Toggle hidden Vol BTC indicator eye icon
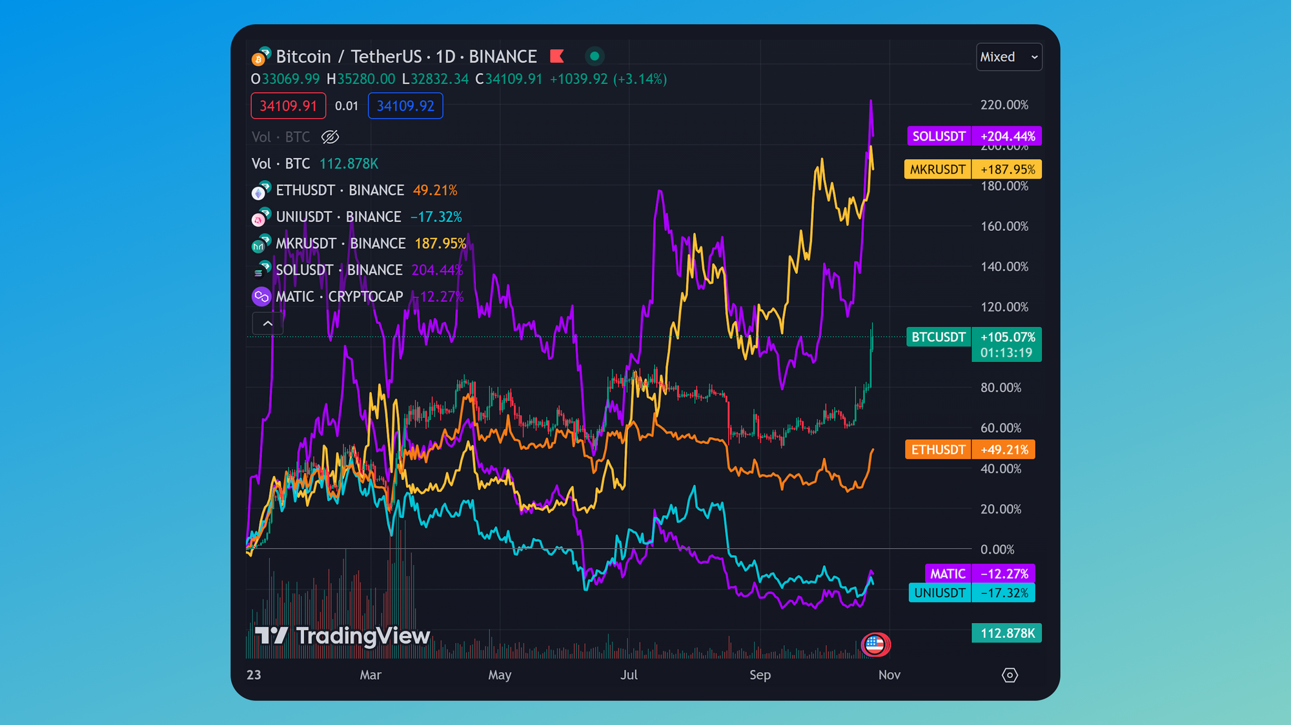The height and width of the screenshot is (725, 1291). 330,137
